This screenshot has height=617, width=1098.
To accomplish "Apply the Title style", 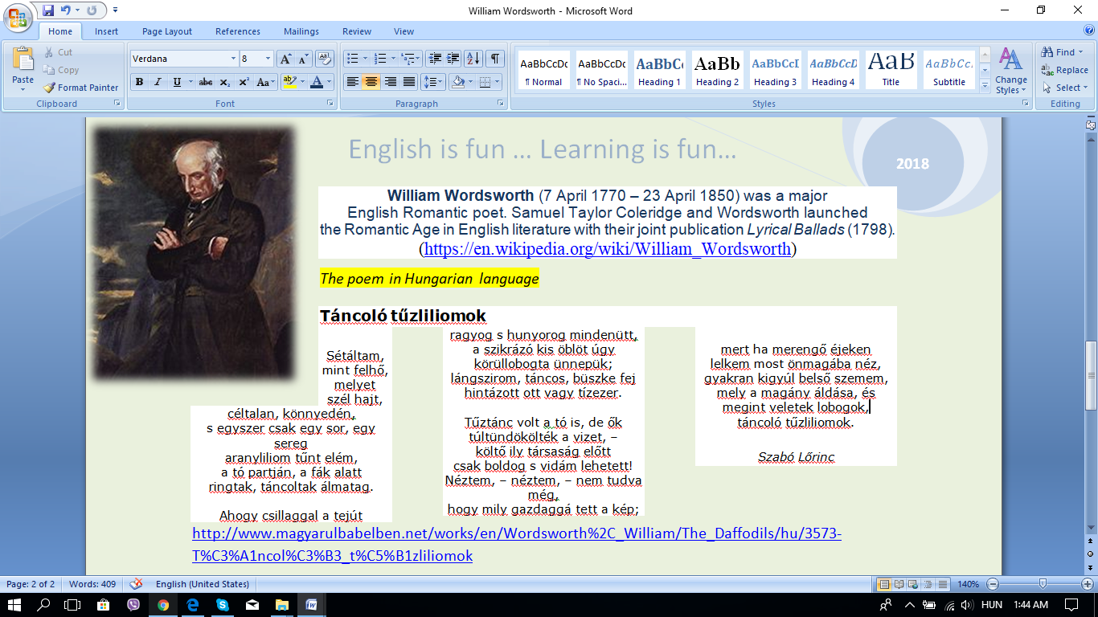I will (x=891, y=71).
